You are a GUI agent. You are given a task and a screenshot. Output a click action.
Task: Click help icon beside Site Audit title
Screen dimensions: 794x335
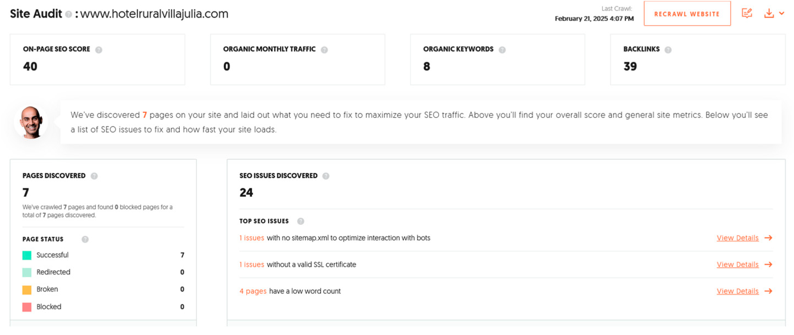pos(69,14)
